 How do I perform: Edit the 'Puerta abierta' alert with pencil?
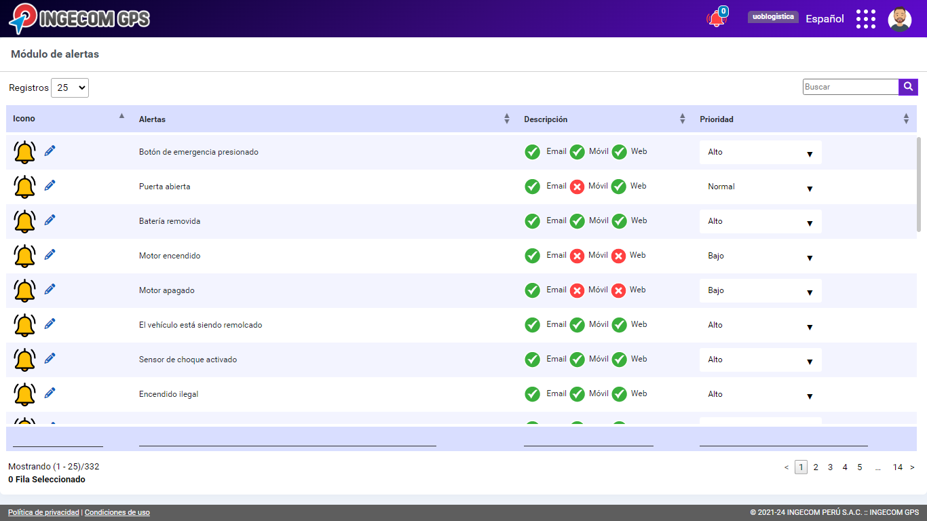(50, 186)
